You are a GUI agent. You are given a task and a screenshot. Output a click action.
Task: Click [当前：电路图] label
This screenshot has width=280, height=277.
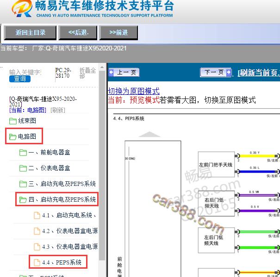[x=28, y=110]
